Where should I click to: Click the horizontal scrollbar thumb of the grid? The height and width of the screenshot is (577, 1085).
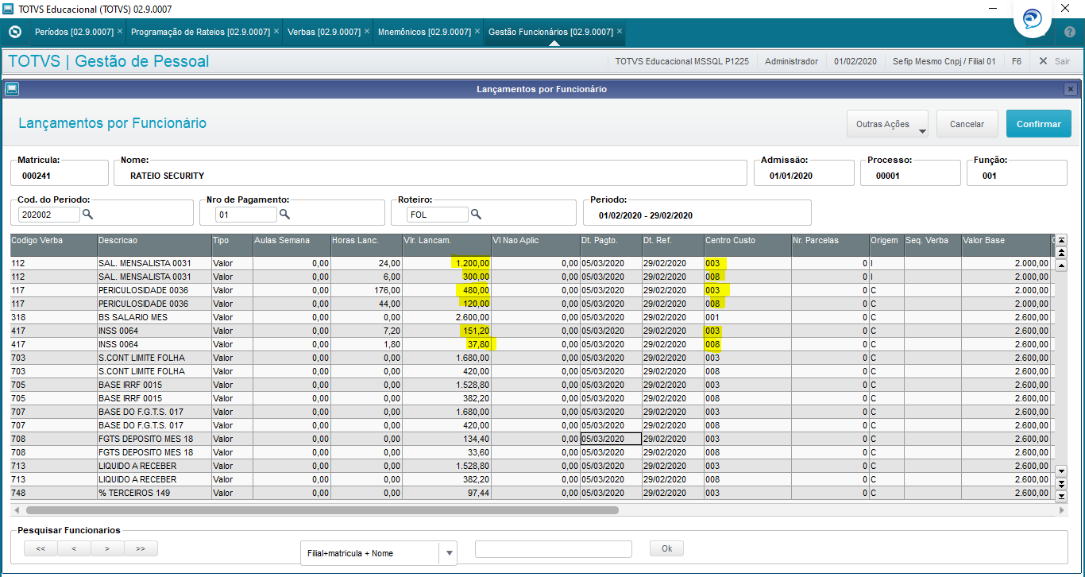click(322, 510)
